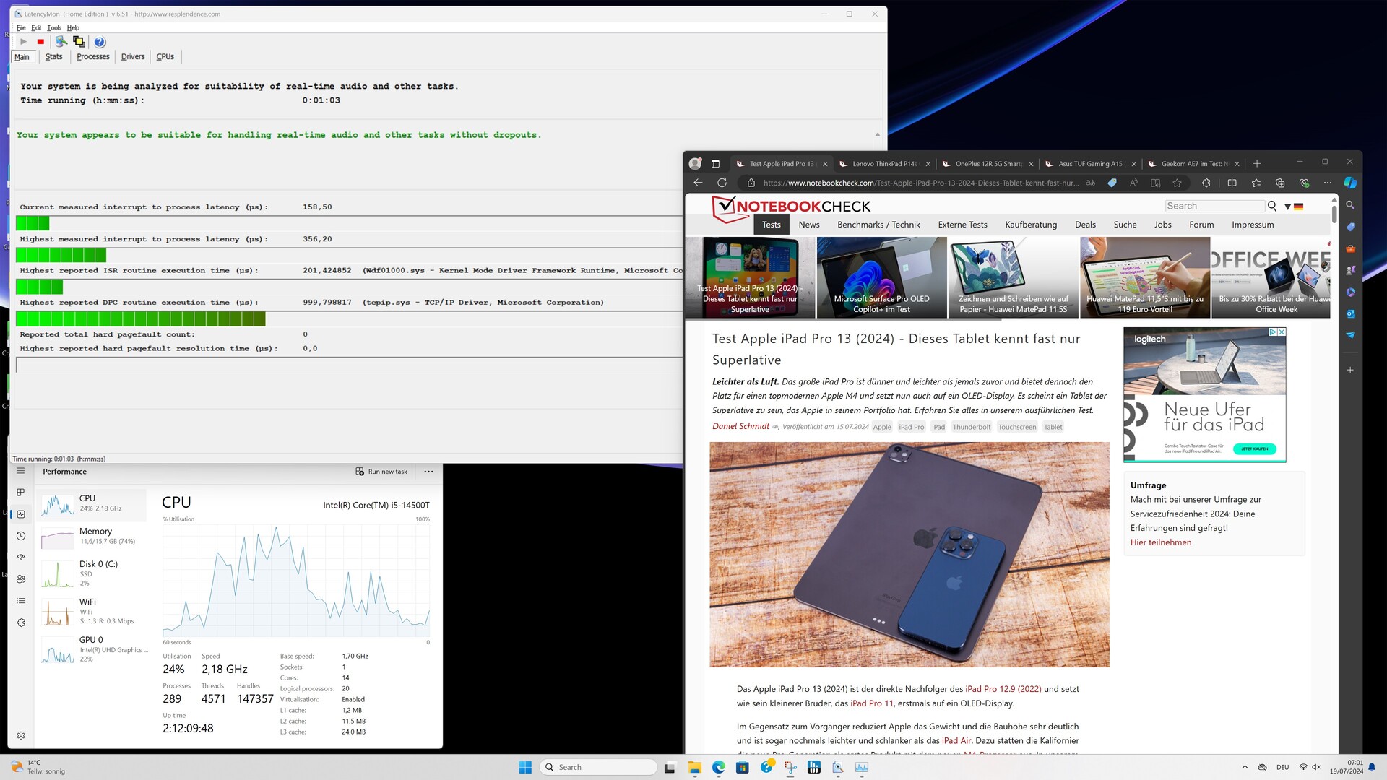Click Notebookcheck site search input field
Viewport: 1387px width, 780px height.
tap(1214, 207)
